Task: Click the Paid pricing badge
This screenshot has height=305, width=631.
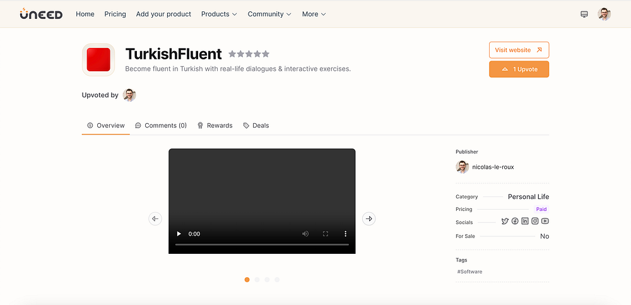Action: click(x=541, y=209)
